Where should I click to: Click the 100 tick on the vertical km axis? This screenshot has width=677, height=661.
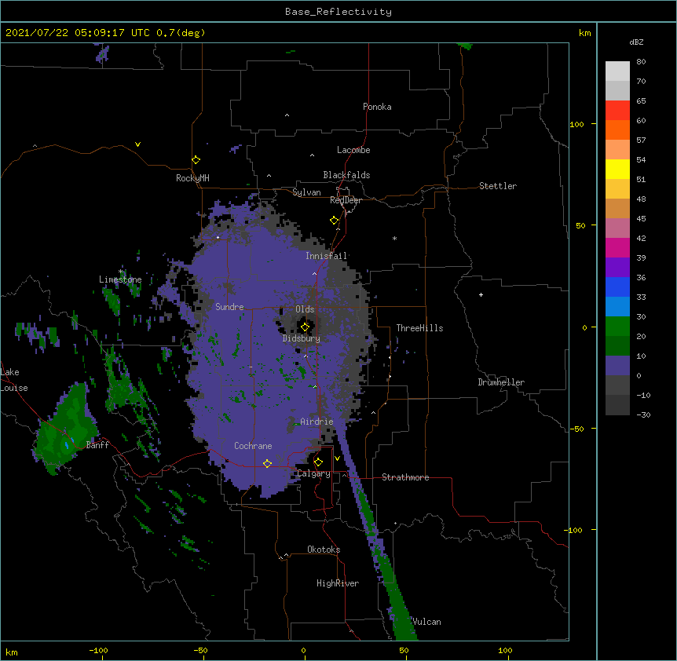[576, 124]
